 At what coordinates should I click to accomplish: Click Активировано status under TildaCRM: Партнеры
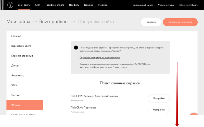click(77, 112)
